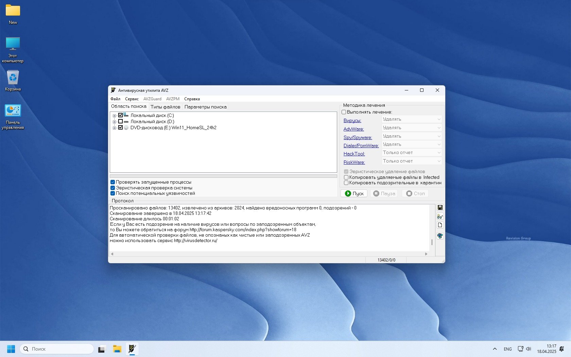Screen dimensions: 571x357
Task: Disable heuristic system check option
Action: 113,188
